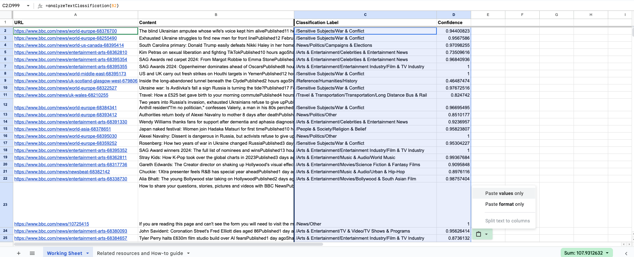The height and width of the screenshot is (257, 634).
Task: Open link world-europe-68376700
Action: 66,31
